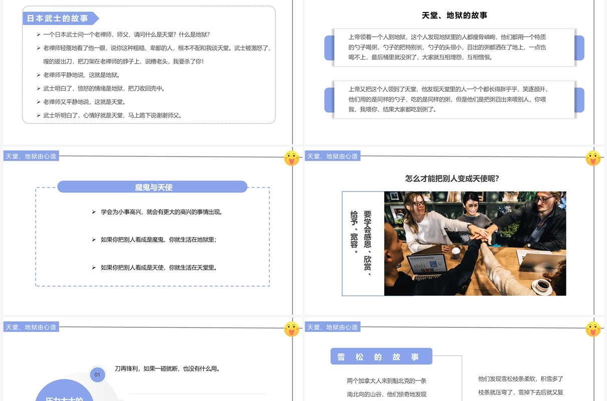Click the emoji face above 怎么才能把别人变成天使呢 slide
This screenshot has height=401, width=607.
point(593,158)
